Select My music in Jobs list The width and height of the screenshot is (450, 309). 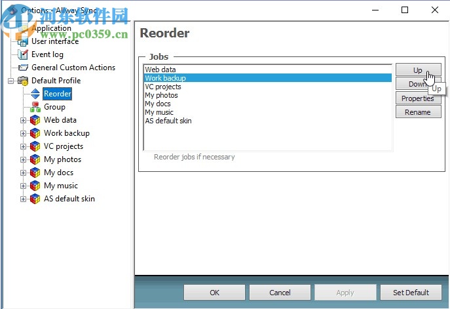pos(268,112)
